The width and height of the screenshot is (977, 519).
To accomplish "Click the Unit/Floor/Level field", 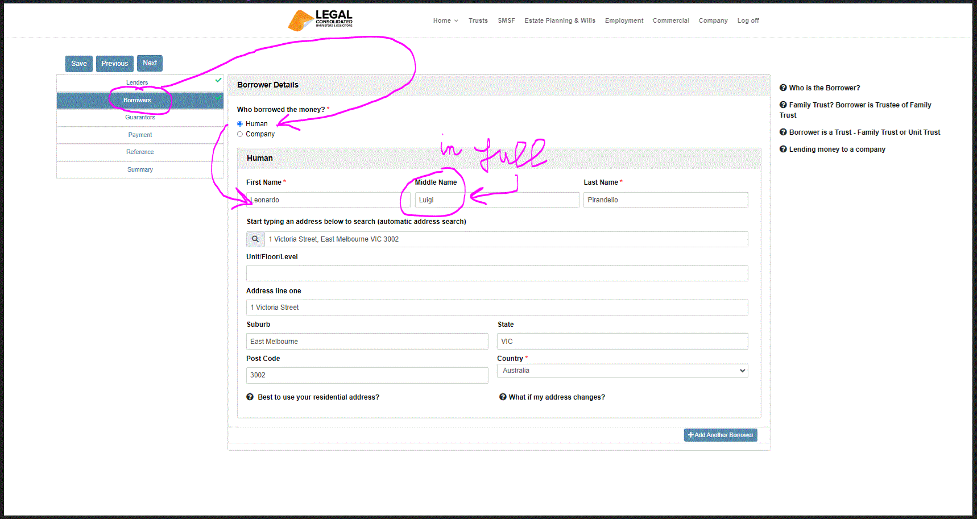I will [497, 273].
